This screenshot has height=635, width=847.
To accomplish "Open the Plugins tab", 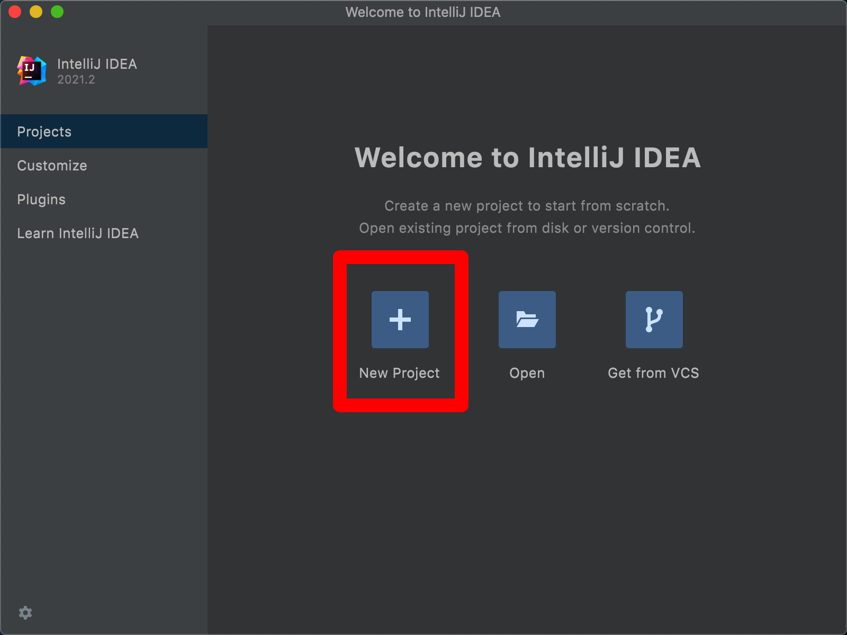I will point(104,199).
